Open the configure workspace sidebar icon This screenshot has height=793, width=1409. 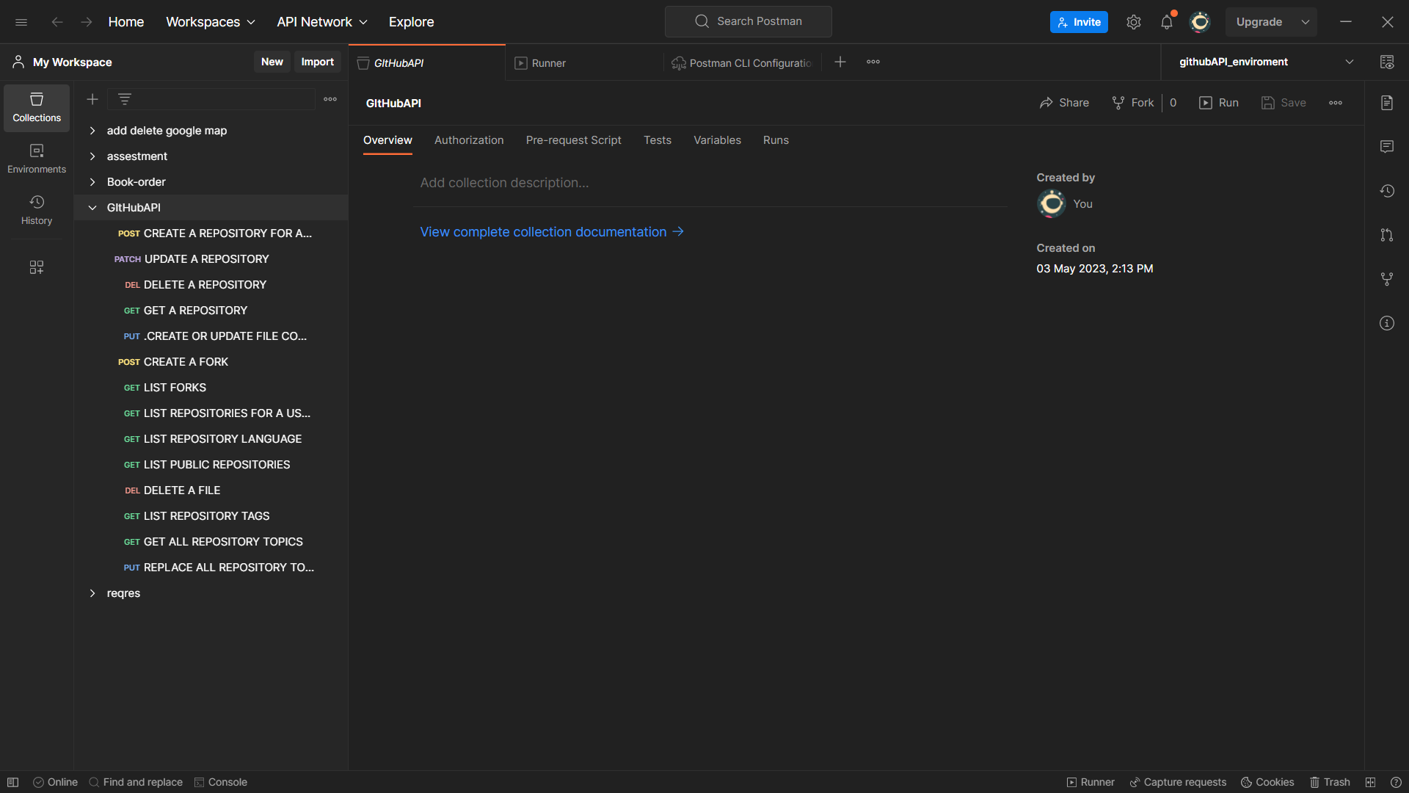tap(37, 267)
